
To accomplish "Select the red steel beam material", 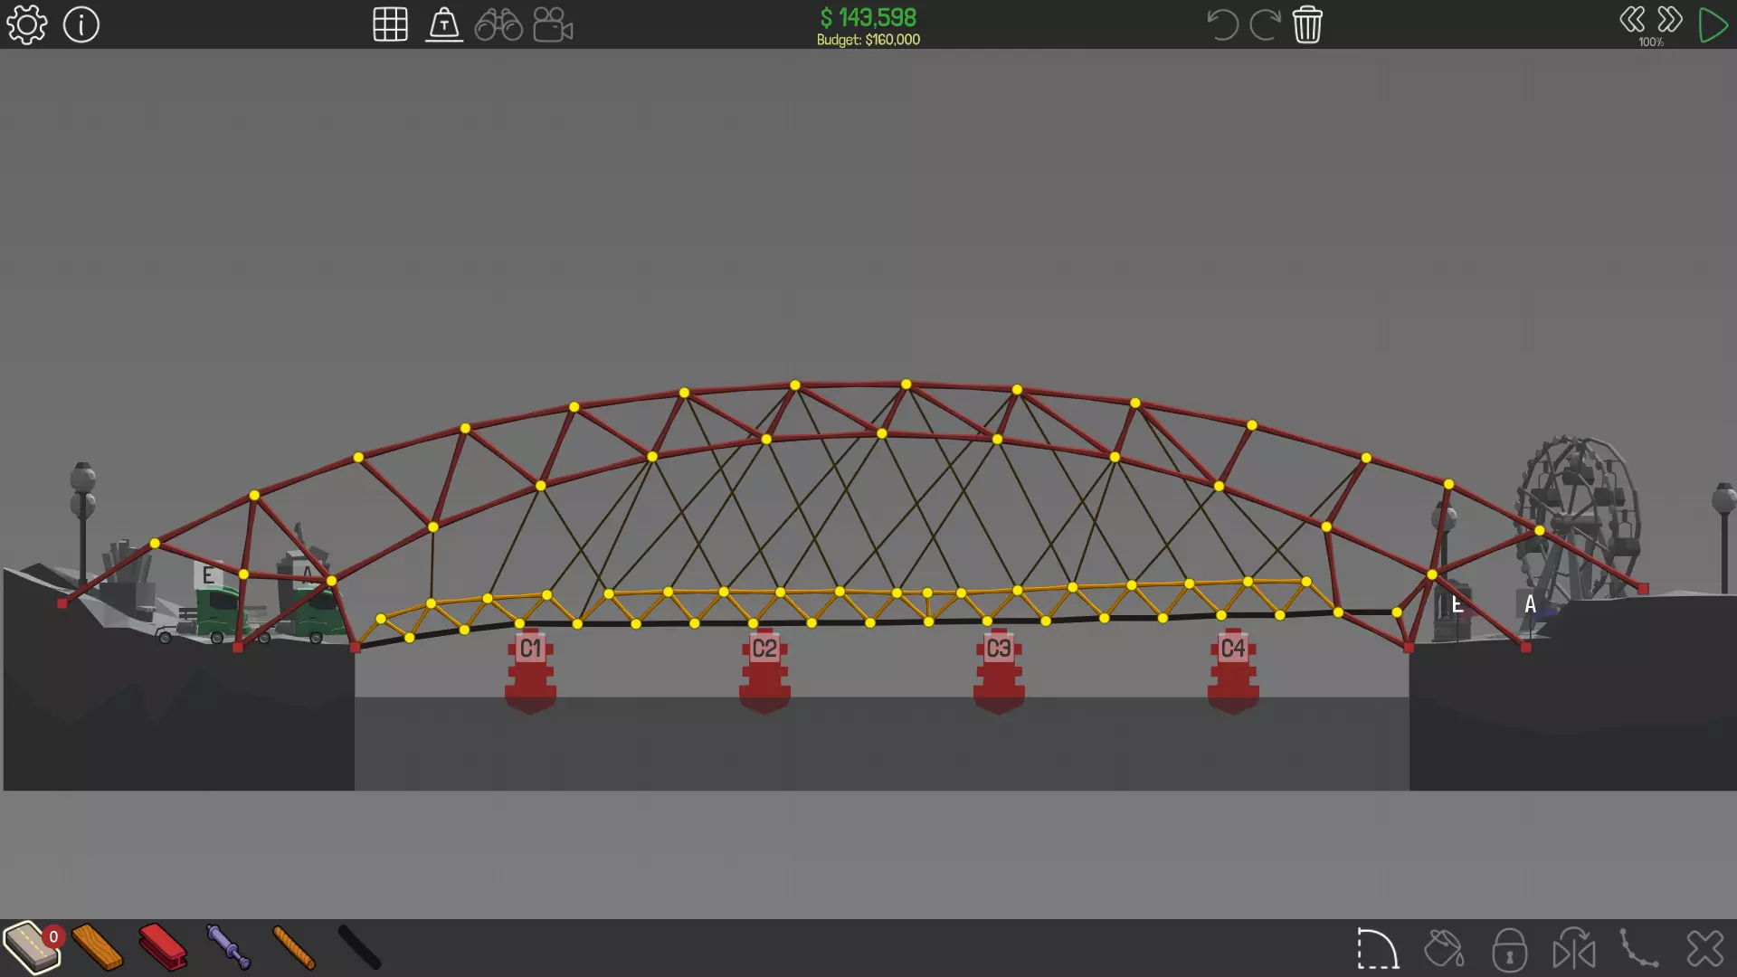I will click(163, 947).
